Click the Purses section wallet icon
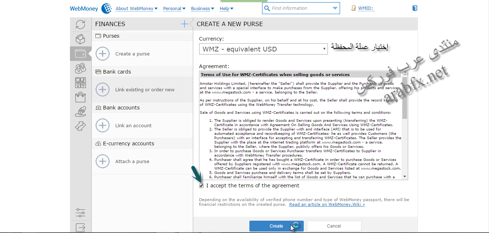 tap(98, 36)
